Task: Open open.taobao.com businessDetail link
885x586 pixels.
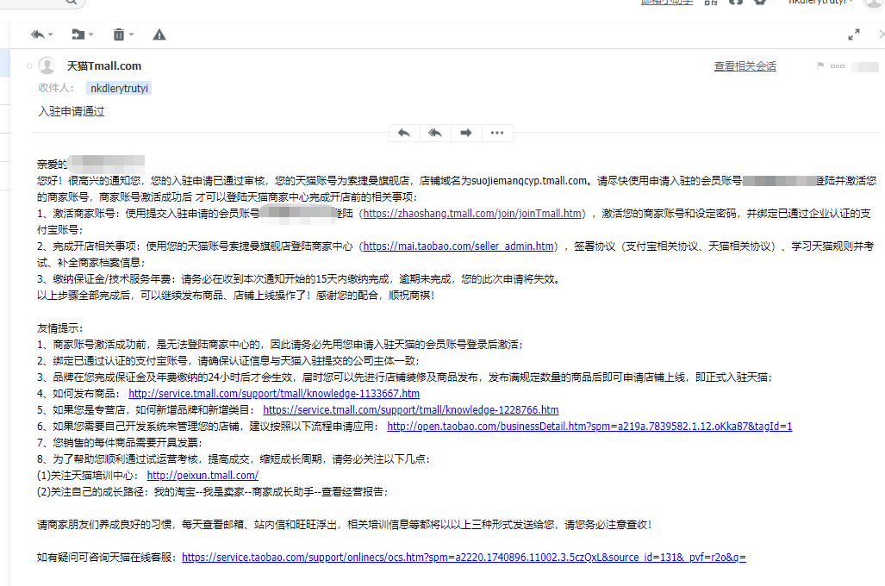Action: coord(589,427)
